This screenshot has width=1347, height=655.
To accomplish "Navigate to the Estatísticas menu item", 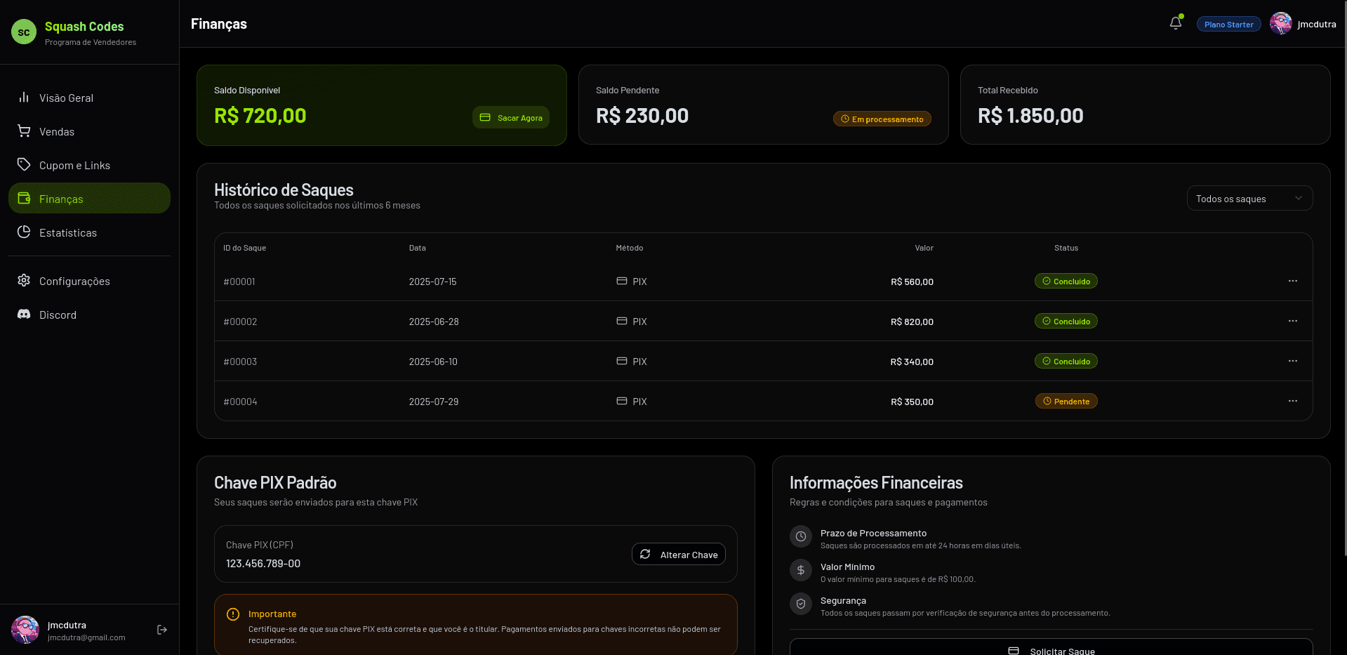I will pos(68,232).
